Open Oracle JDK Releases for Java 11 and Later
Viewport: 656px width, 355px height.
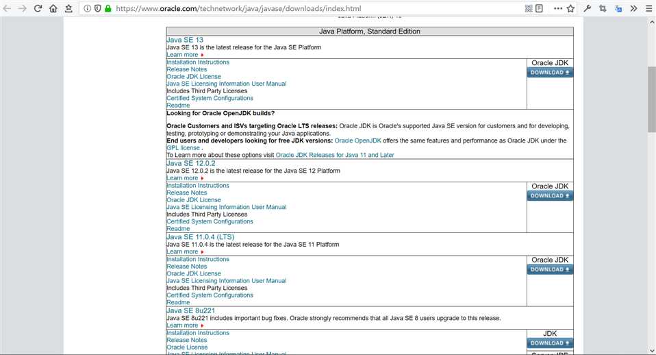click(x=335, y=155)
